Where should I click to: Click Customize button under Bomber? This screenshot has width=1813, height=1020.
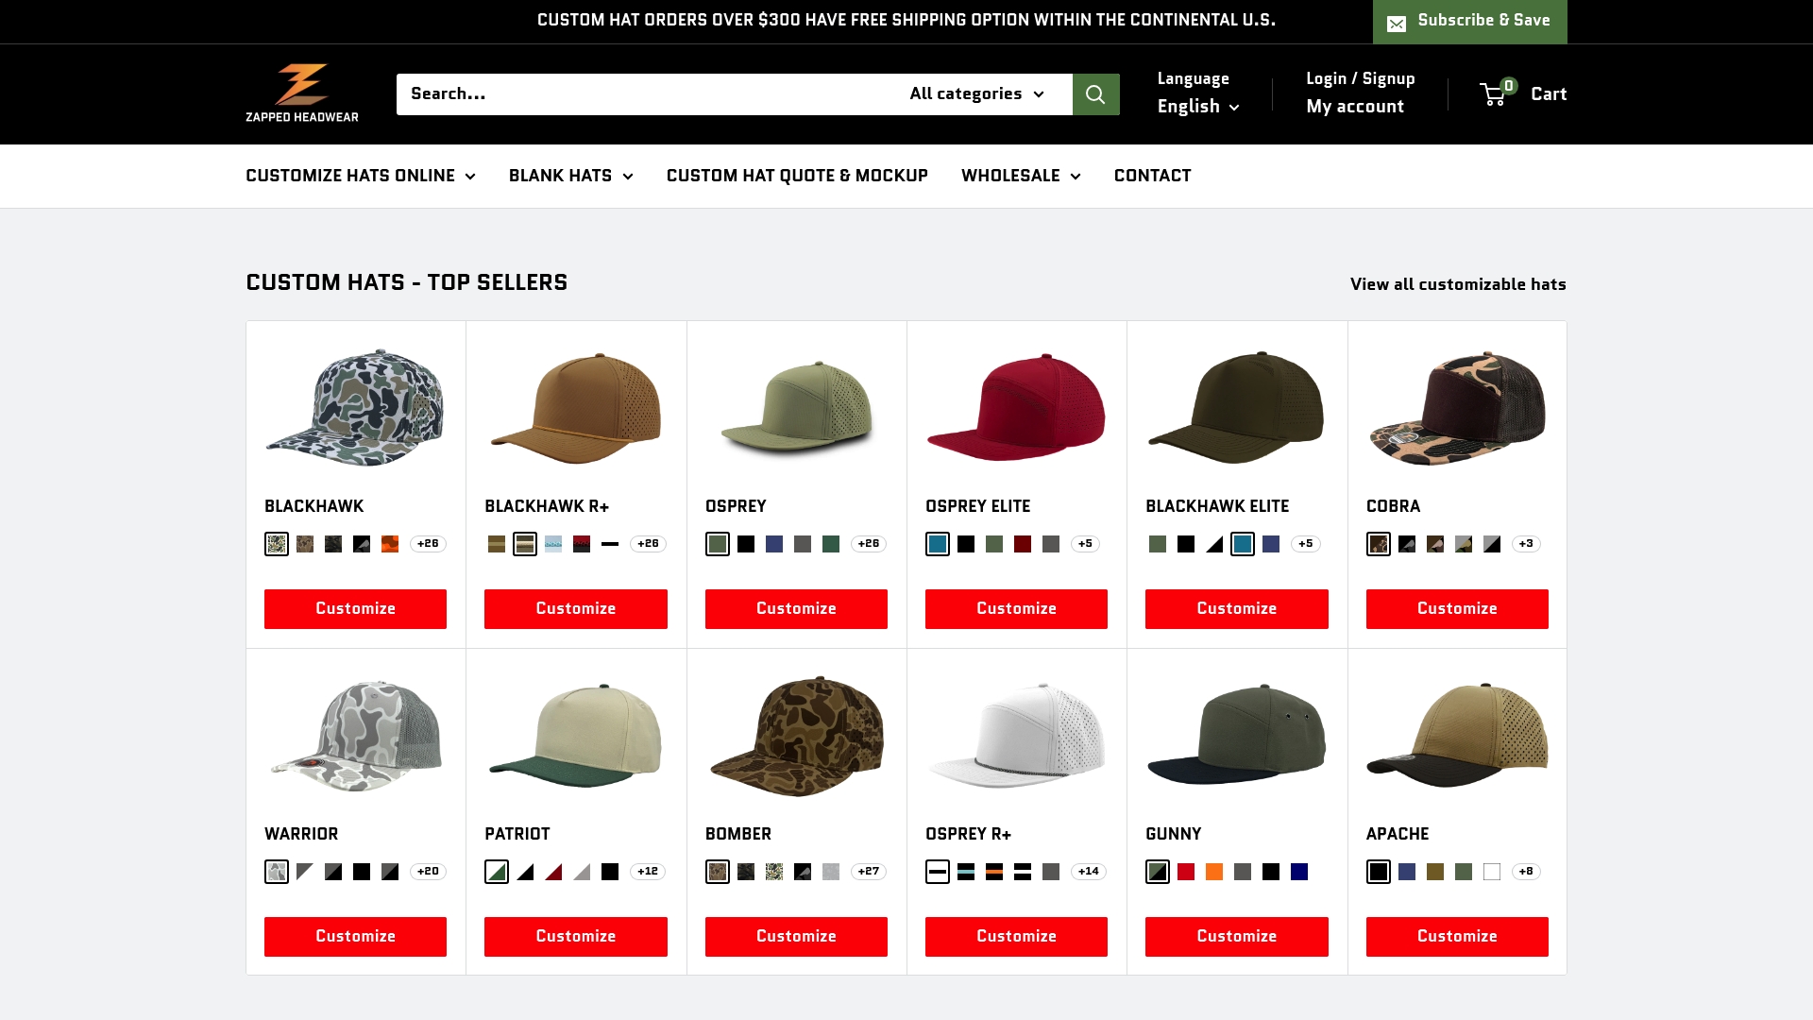(796, 937)
